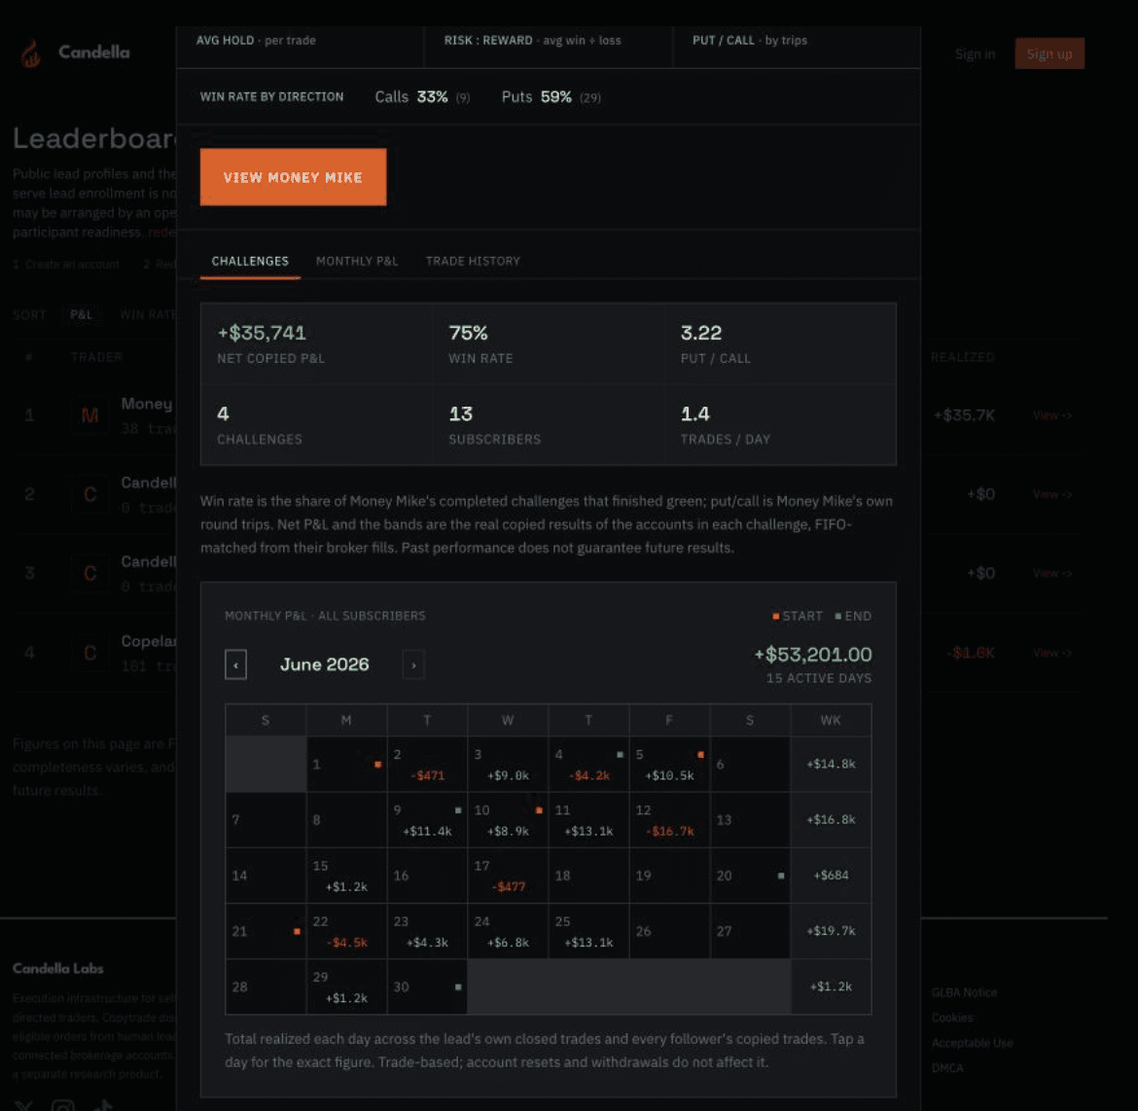Click the Sign up button

1049,54
